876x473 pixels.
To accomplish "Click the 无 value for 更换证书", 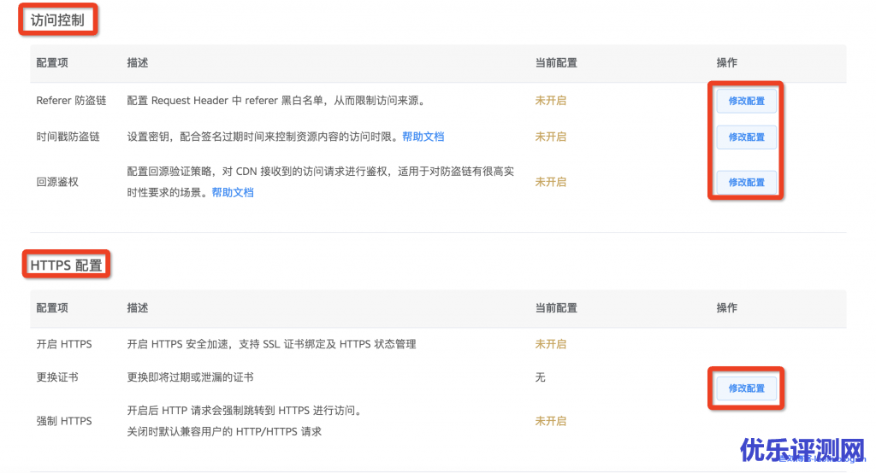I will coord(541,377).
